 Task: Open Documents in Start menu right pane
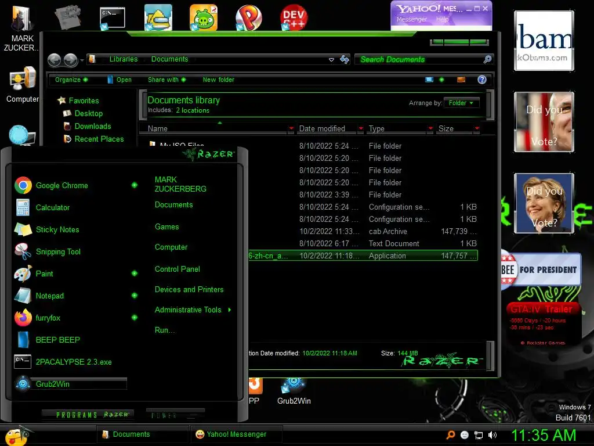(x=174, y=205)
